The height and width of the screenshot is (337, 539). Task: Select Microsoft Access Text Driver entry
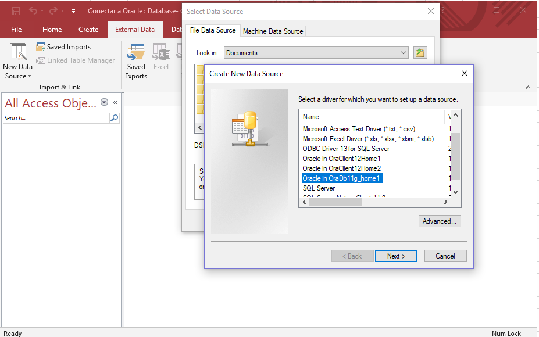tap(359, 129)
